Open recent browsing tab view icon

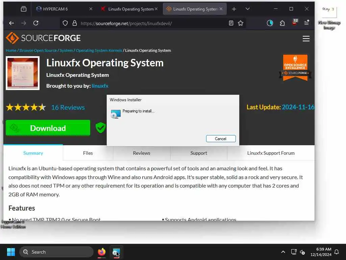click(24, 9)
